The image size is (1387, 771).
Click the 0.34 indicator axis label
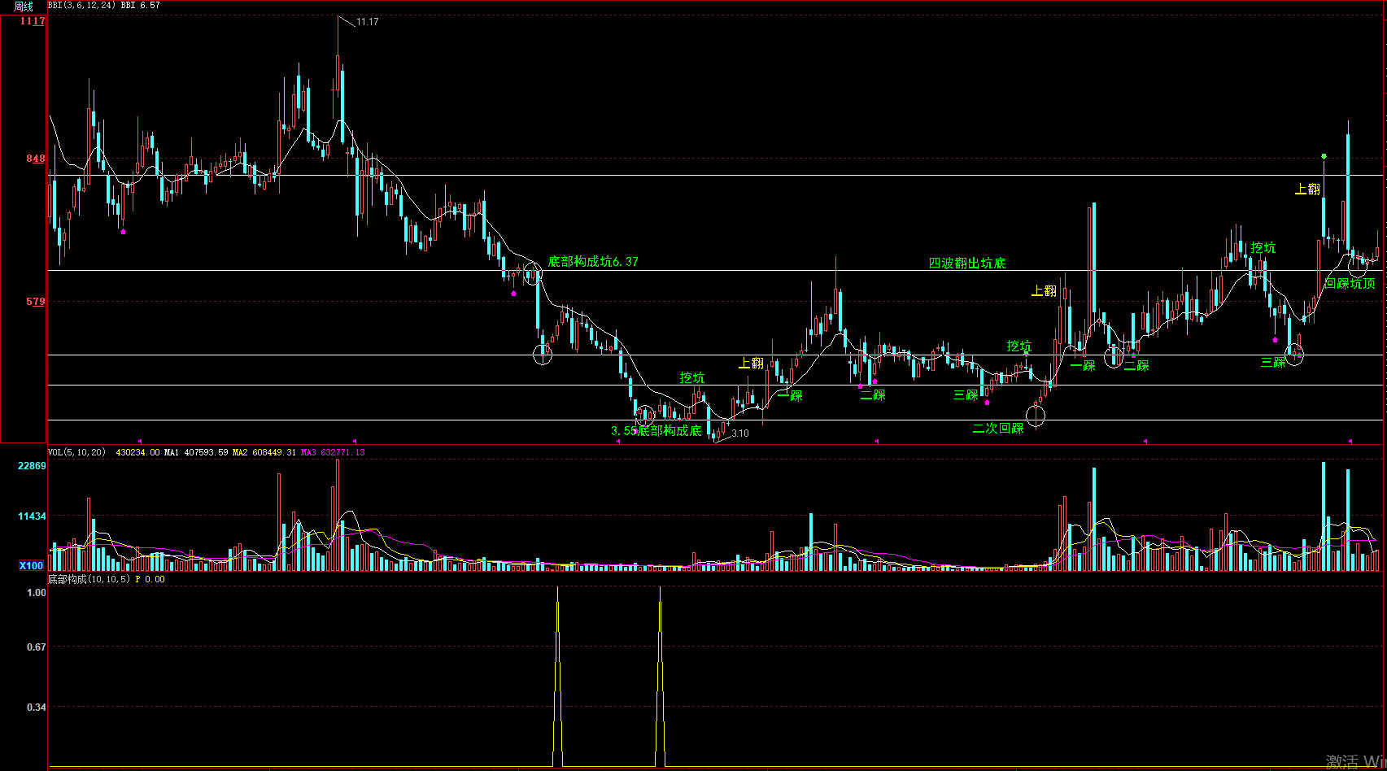pos(37,708)
